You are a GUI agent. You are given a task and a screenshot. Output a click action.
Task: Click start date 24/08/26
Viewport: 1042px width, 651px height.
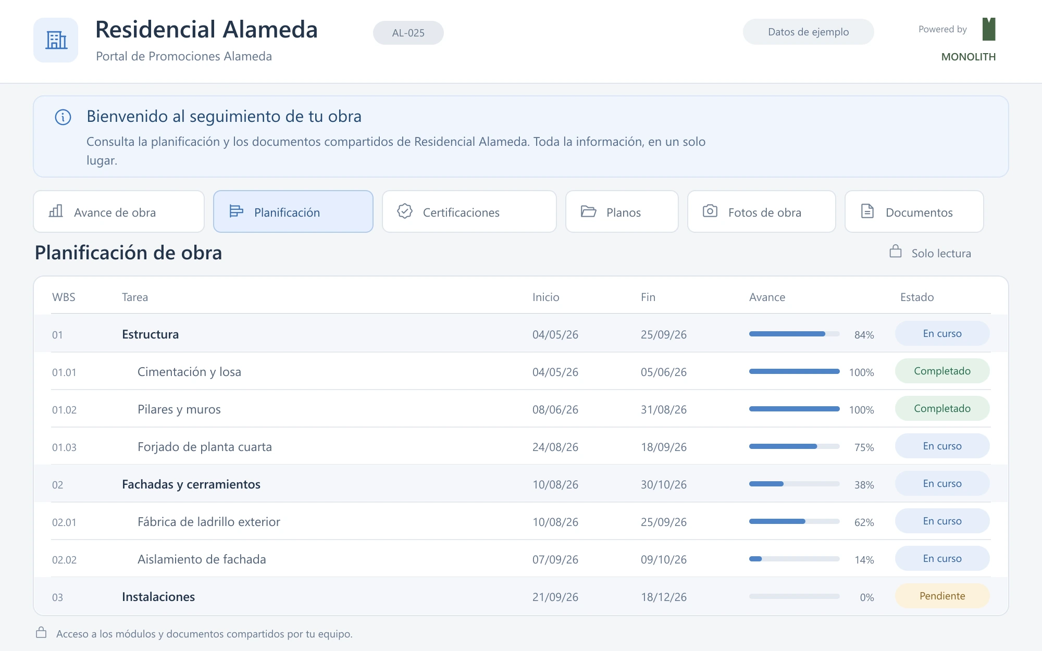tap(555, 447)
